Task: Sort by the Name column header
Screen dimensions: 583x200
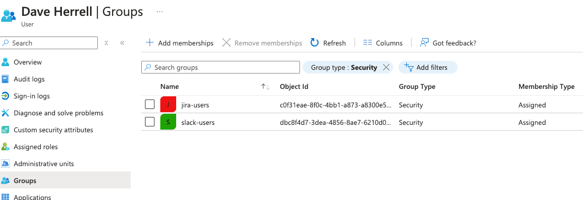Action: [169, 87]
